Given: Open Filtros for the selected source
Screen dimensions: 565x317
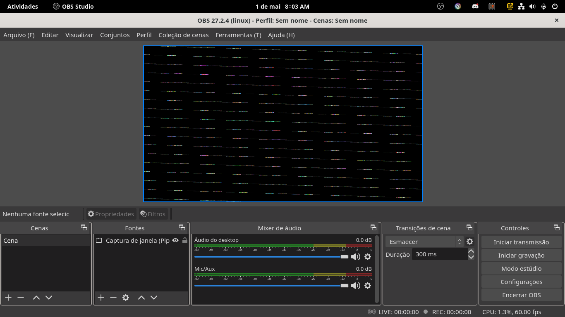Looking at the screenshot, I should pyautogui.click(x=152, y=214).
